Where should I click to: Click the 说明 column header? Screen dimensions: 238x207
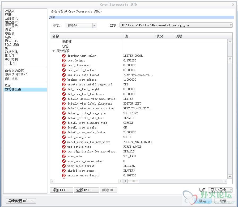point(203,36)
